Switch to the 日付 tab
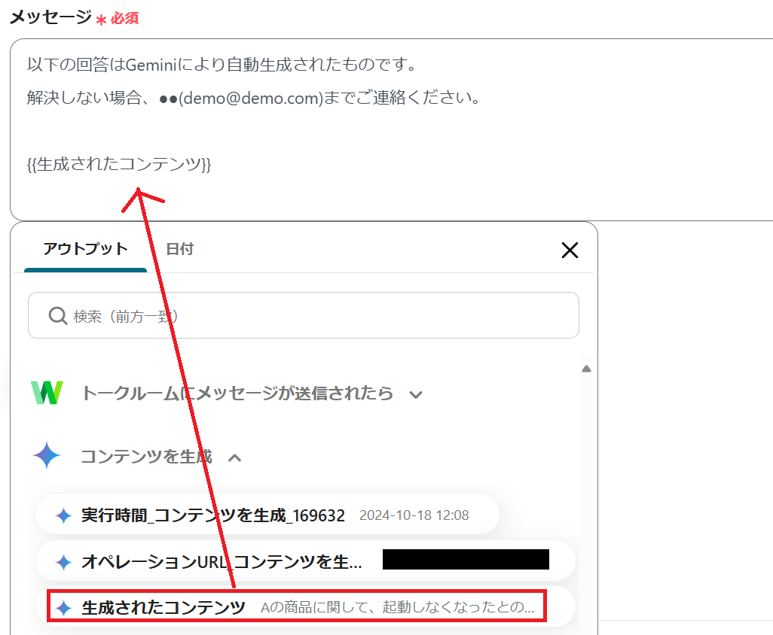 pos(180,249)
